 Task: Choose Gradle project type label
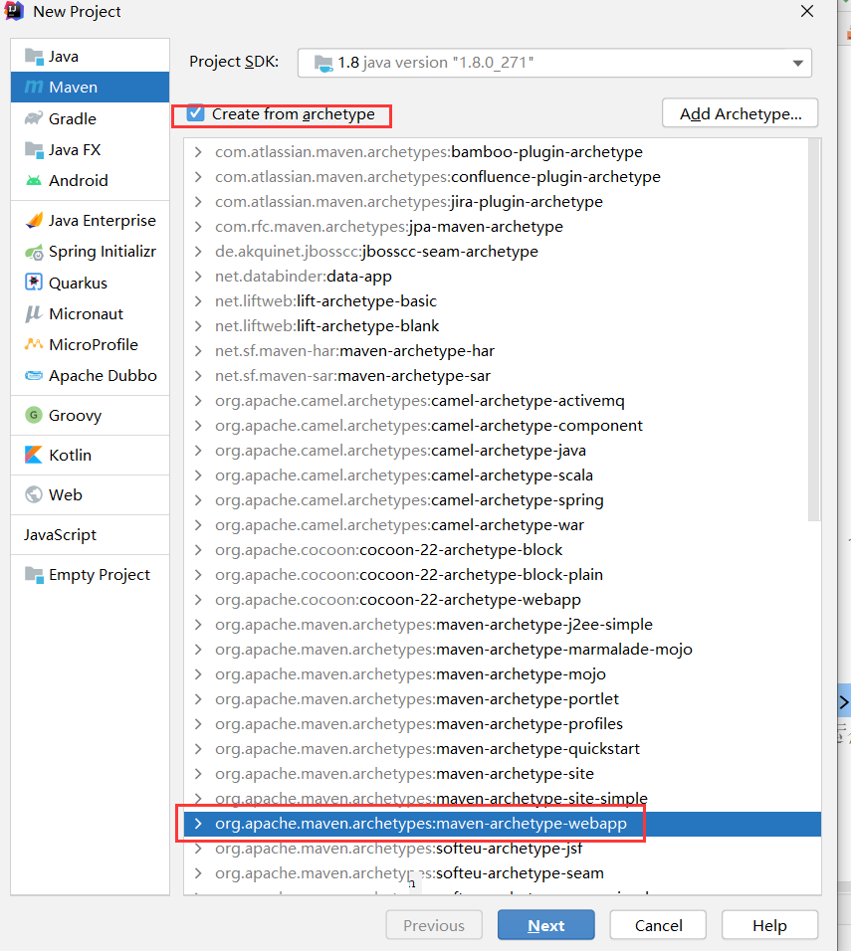coord(73,119)
